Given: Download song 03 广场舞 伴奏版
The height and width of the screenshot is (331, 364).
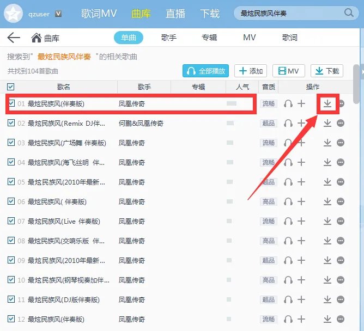Looking at the screenshot, I should coord(327,143).
